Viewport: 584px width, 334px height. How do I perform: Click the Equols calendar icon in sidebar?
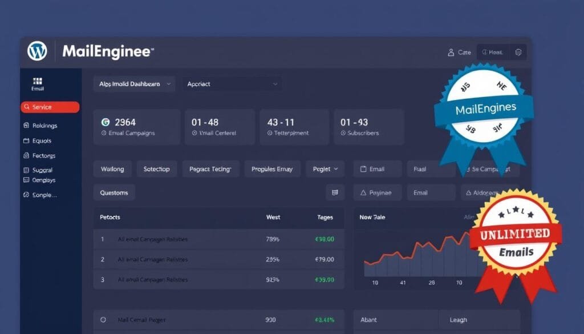coord(26,140)
